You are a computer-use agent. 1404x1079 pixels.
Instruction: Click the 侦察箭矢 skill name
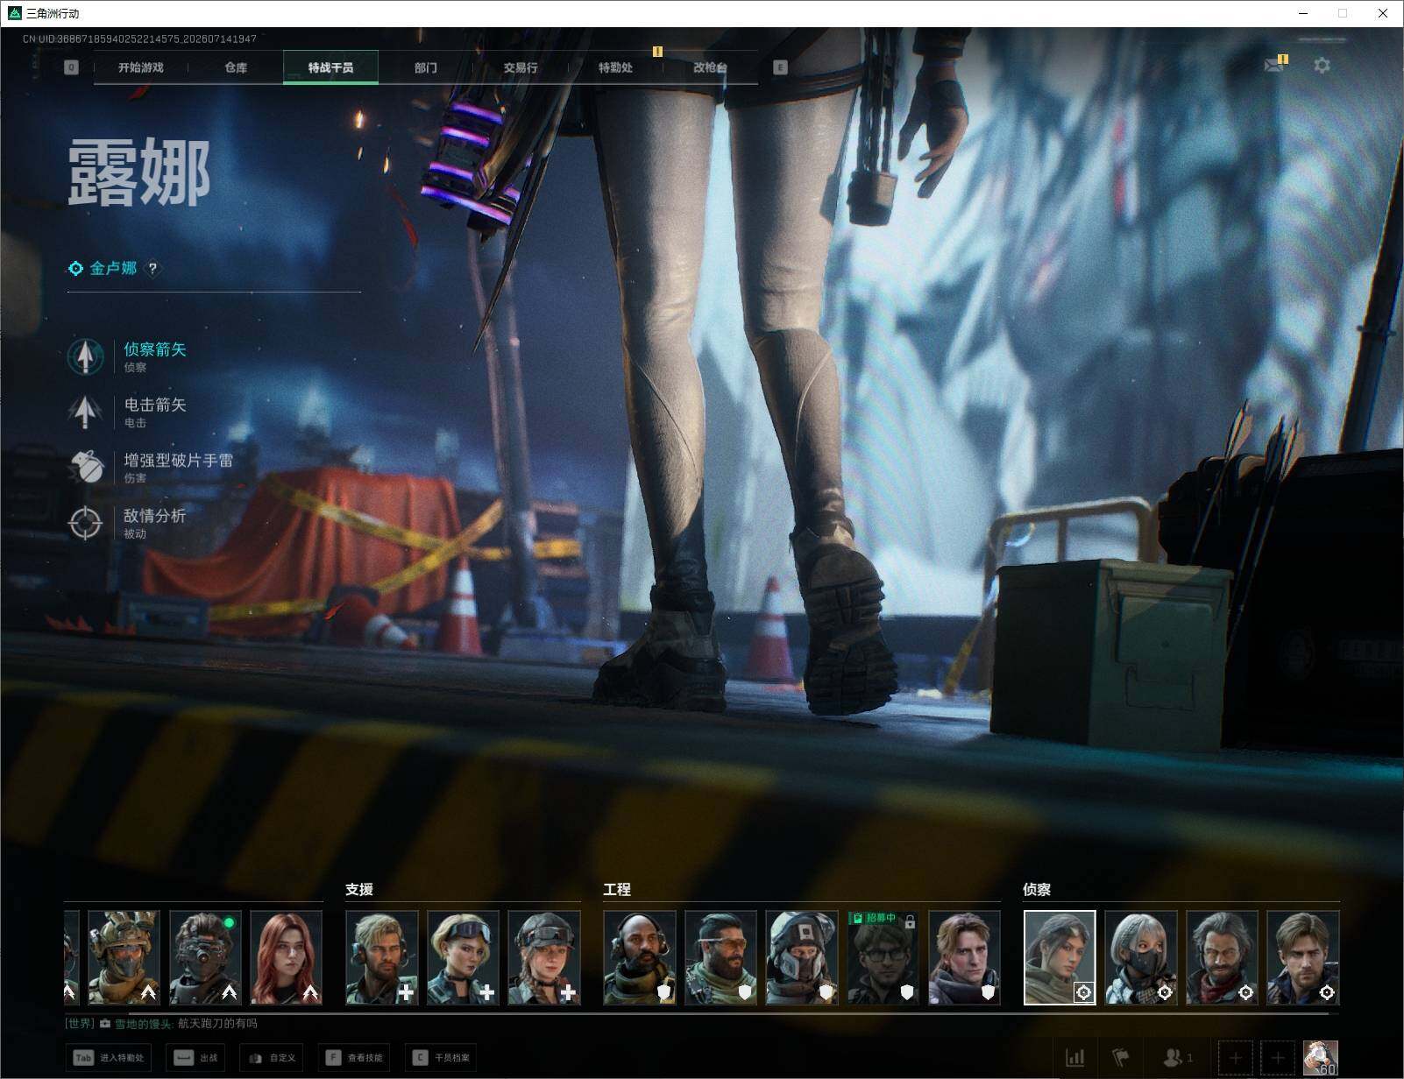155,349
